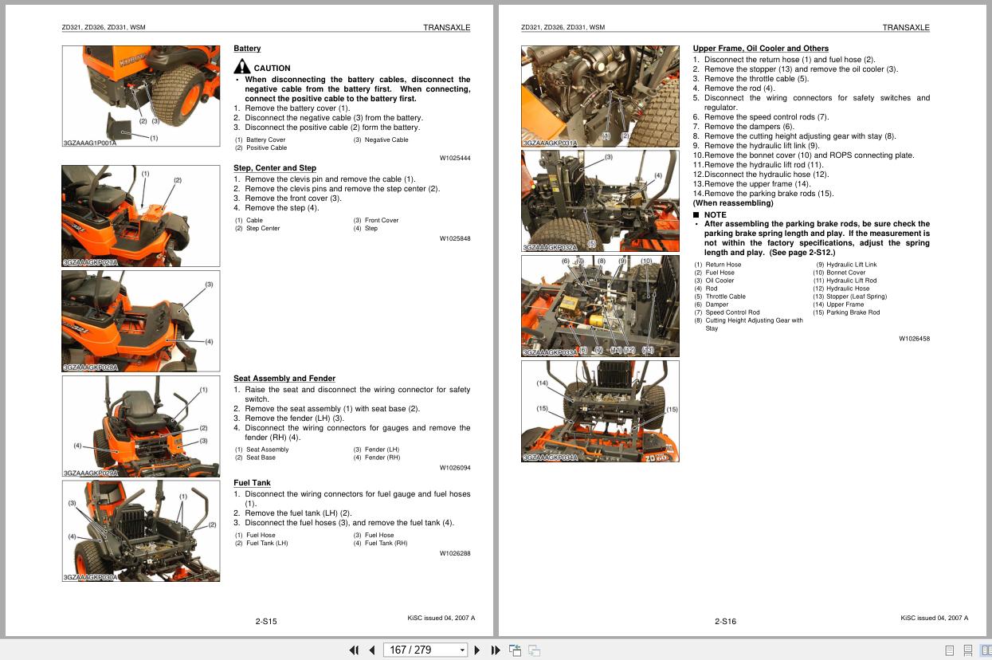
Task: Click the duplicate-window icon beside last-page arrow
Action: 514,650
